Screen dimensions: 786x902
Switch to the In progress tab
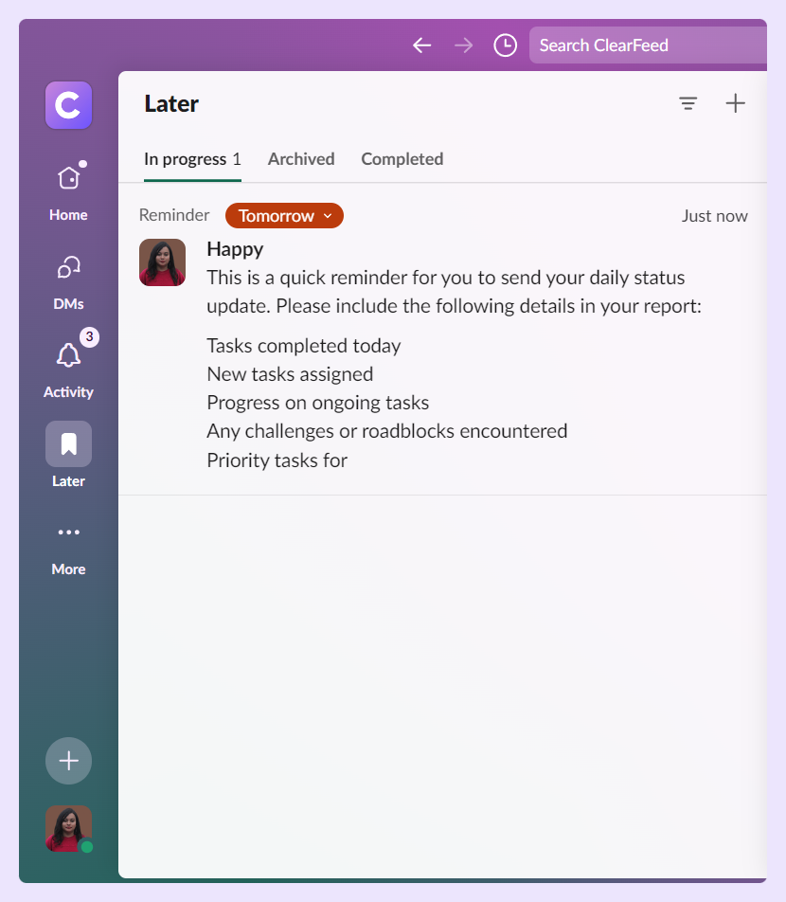click(192, 159)
